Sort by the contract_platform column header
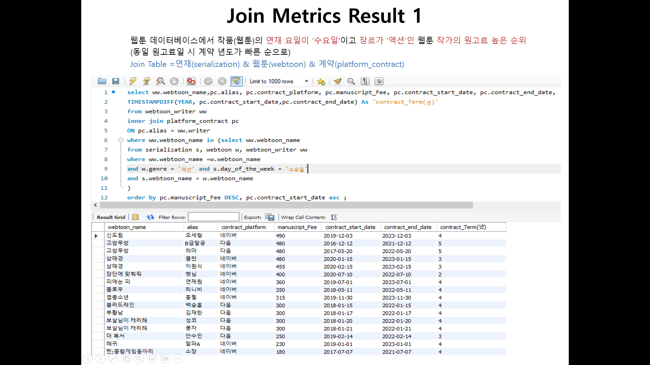This screenshot has width=650, height=365. 246,227
